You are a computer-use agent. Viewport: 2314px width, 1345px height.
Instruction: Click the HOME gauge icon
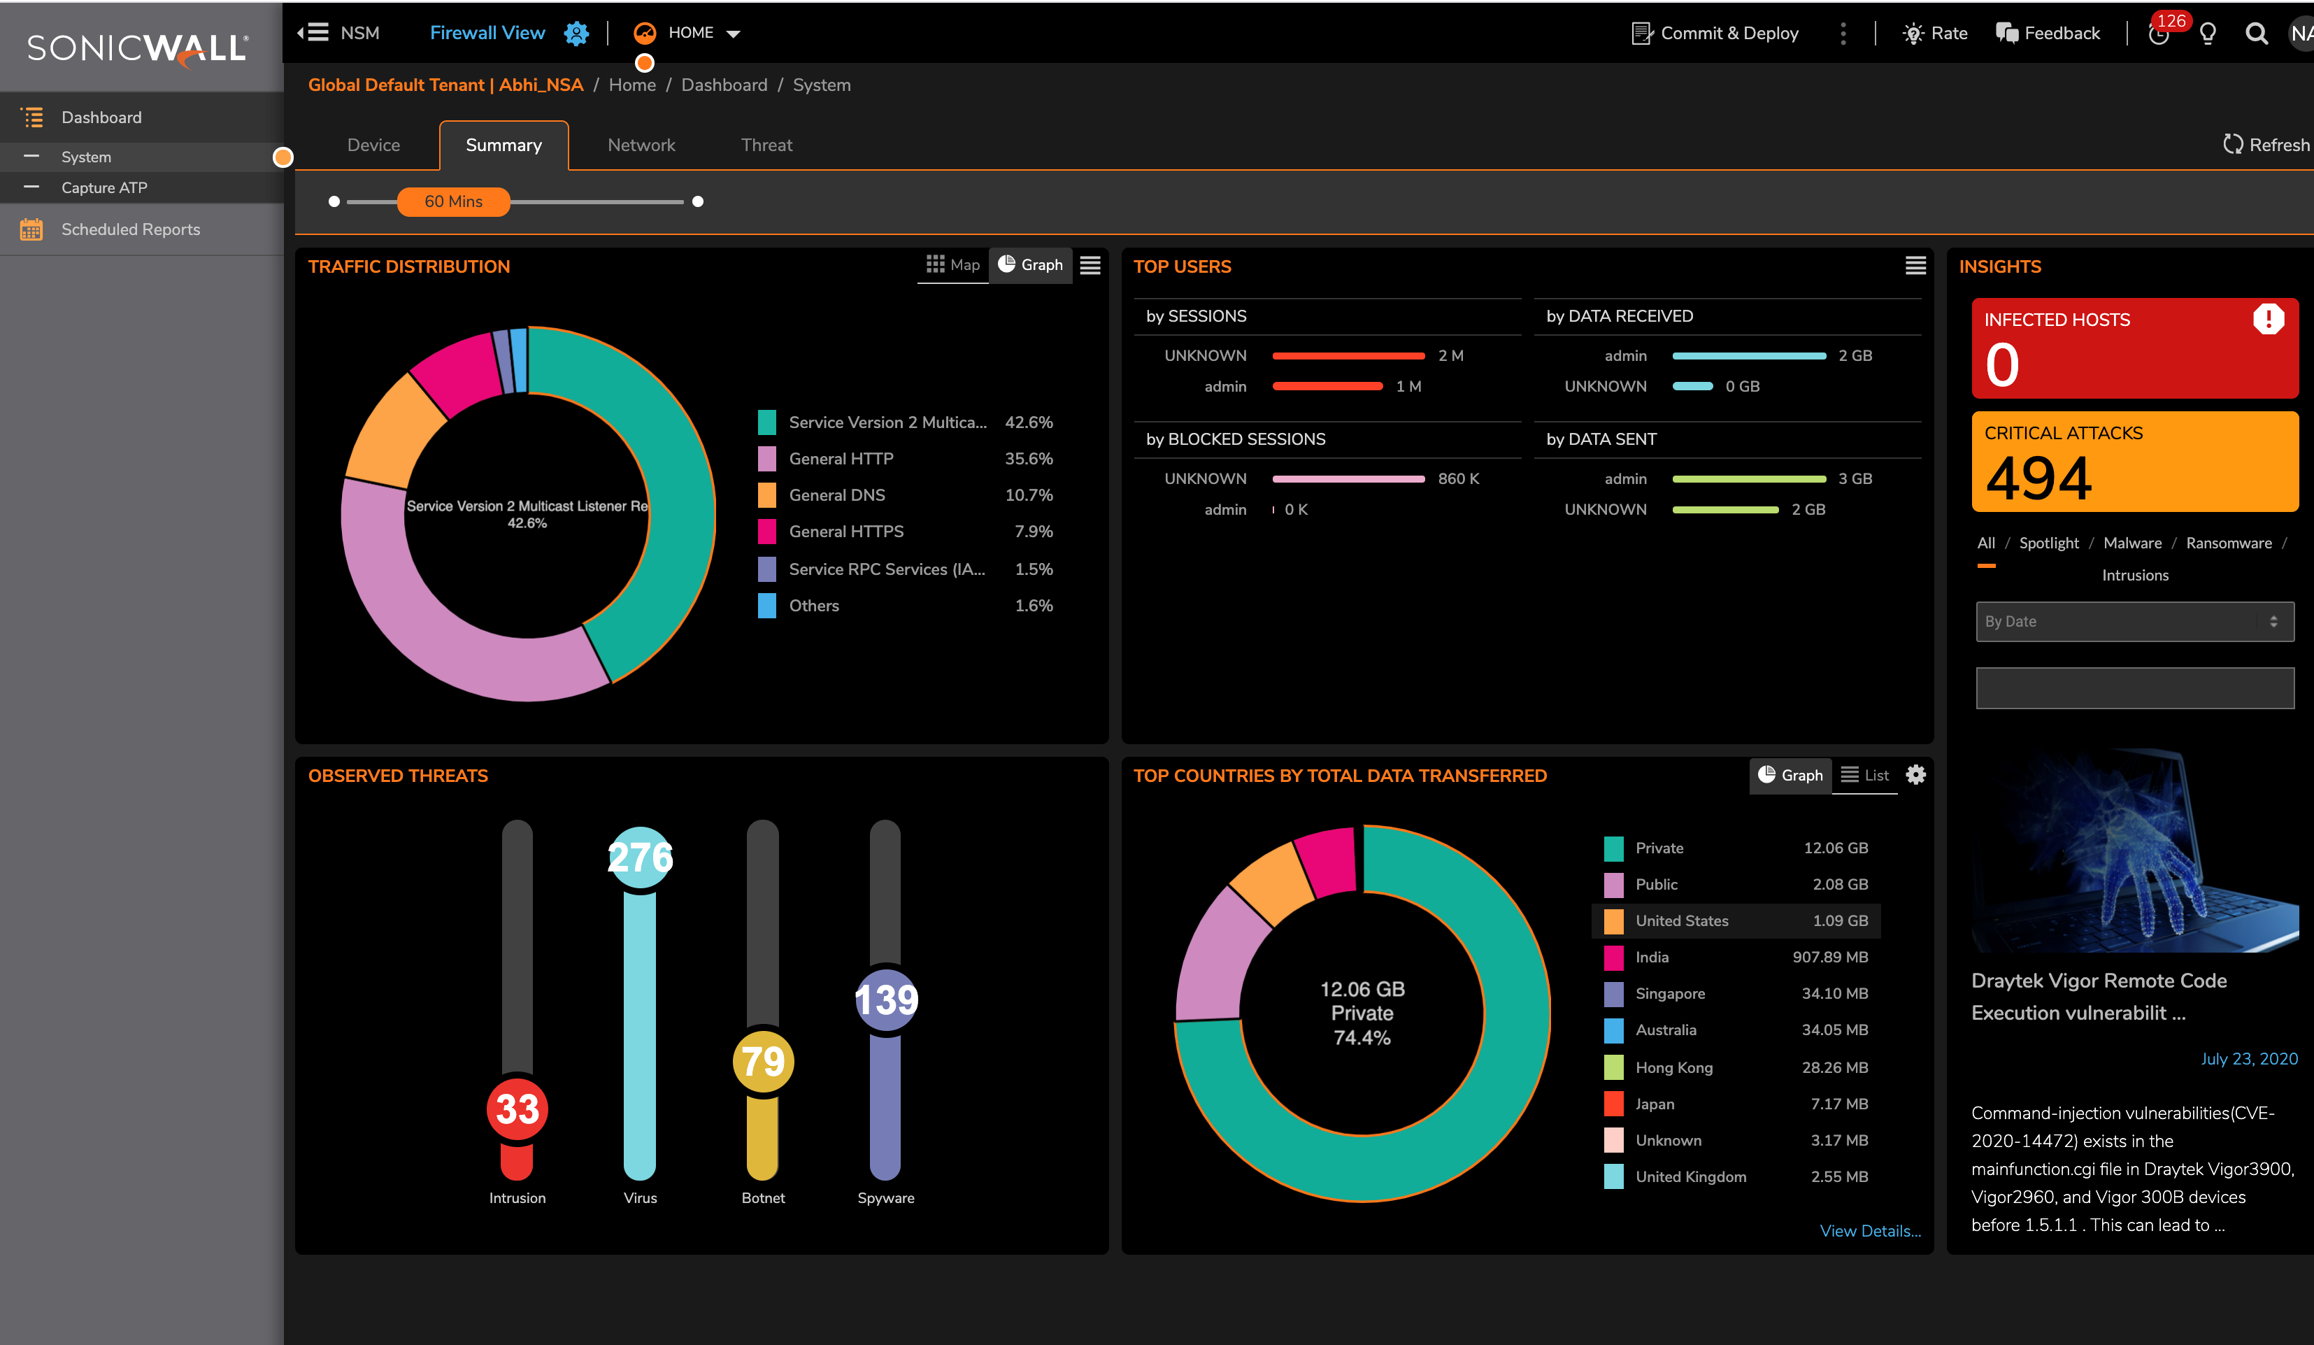pos(645,33)
